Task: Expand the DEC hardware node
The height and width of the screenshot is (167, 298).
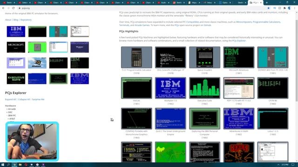Action: click(9, 112)
